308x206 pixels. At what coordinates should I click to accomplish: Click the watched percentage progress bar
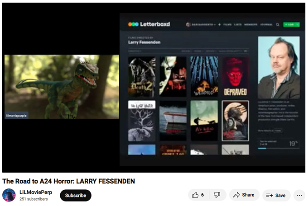[274, 148]
